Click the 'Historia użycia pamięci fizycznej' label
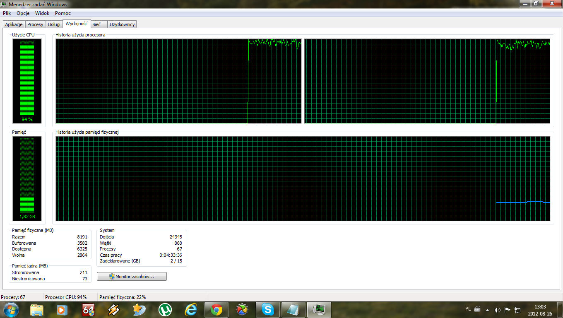 point(87,132)
